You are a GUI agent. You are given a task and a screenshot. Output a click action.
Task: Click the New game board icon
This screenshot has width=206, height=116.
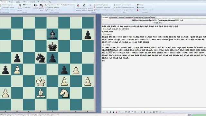pos(20,6)
